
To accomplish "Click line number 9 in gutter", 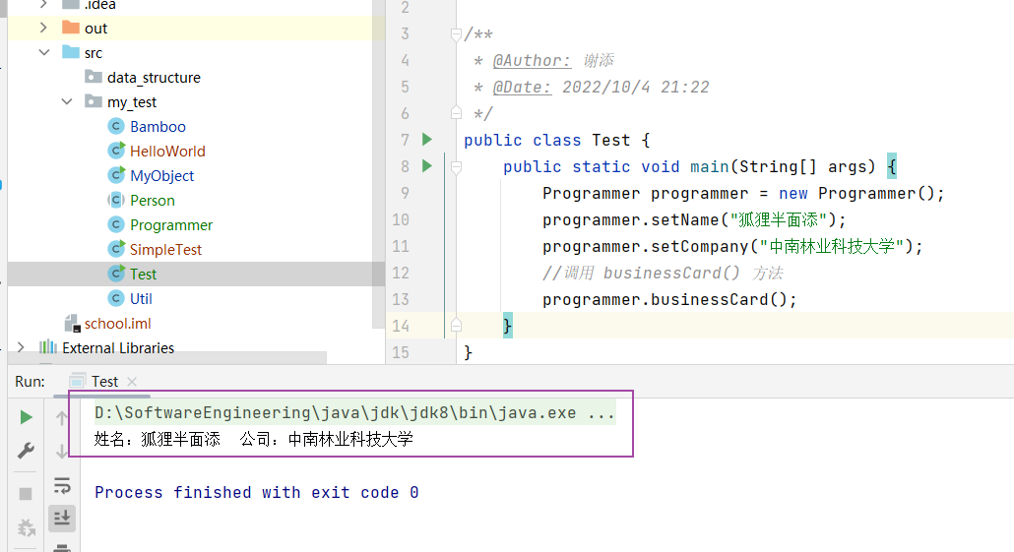I will coord(405,193).
